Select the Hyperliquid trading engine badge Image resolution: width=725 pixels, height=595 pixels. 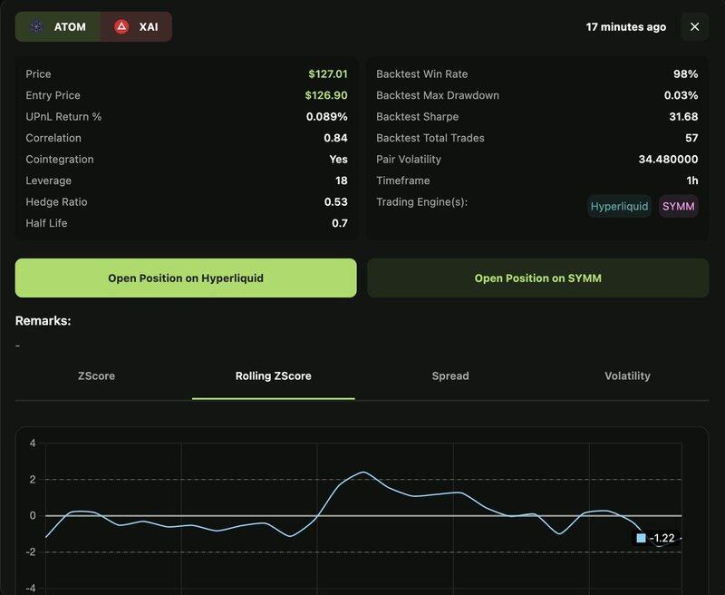coord(619,206)
